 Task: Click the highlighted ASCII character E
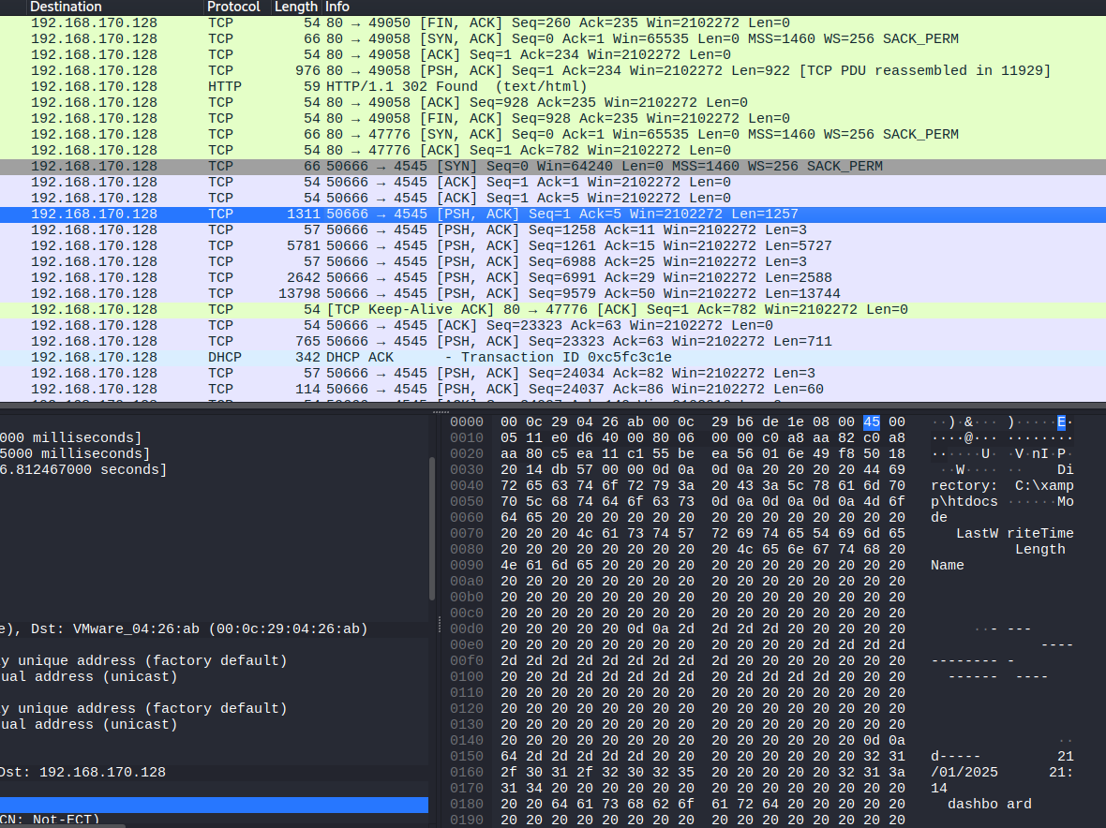(x=1061, y=422)
